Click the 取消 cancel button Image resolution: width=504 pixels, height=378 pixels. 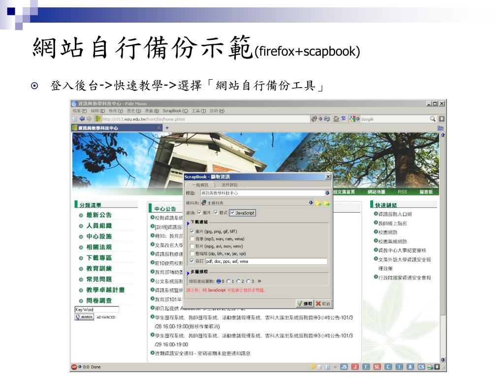pyautogui.click(x=323, y=303)
